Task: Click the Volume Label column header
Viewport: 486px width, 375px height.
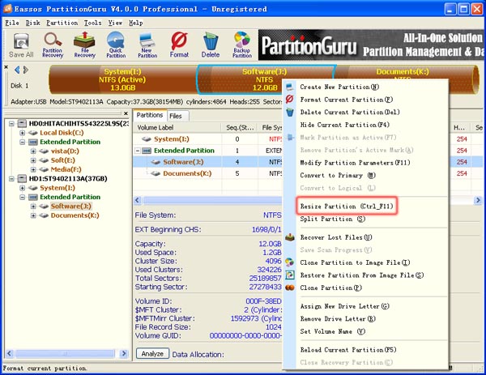Action: pos(177,127)
